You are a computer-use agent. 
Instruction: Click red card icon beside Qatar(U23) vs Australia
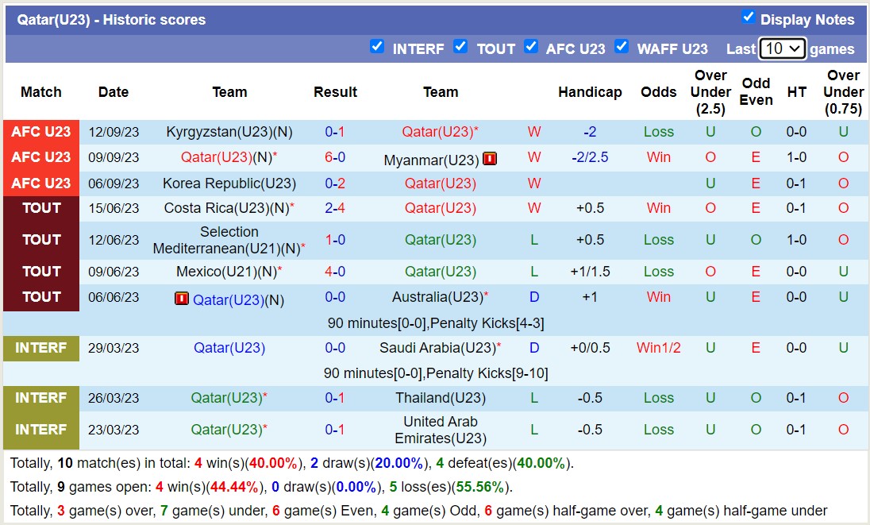tap(182, 299)
